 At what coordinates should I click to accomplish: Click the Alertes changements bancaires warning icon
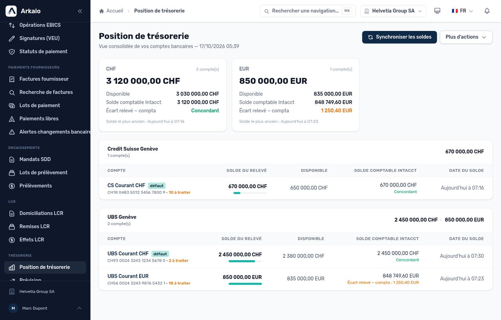point(12,132)
